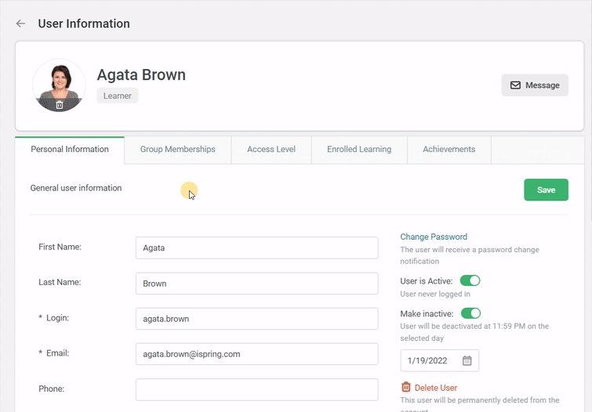
Task: Click the First Name input field
Action: (256, 248)
